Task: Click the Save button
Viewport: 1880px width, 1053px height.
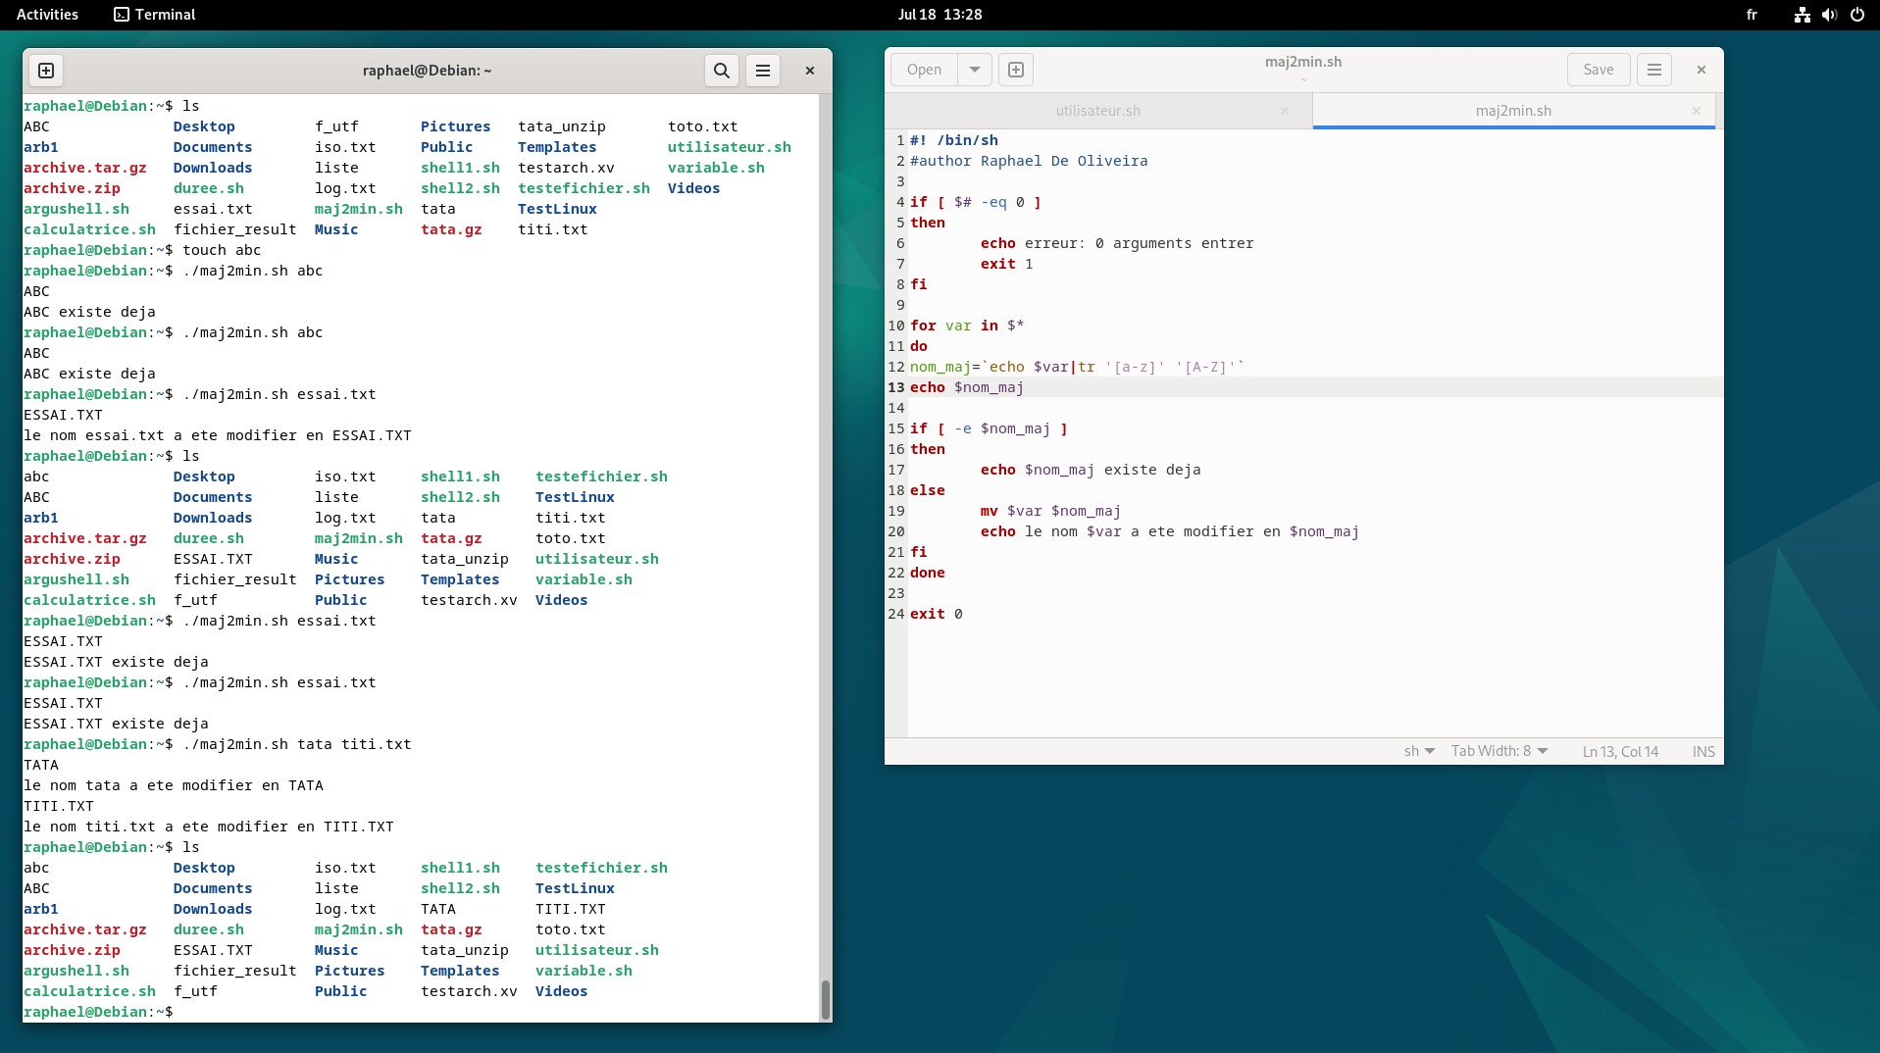Action: [x=1598, y=70]
